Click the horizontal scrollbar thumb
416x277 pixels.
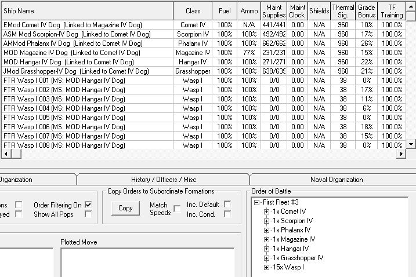point(16,154)
